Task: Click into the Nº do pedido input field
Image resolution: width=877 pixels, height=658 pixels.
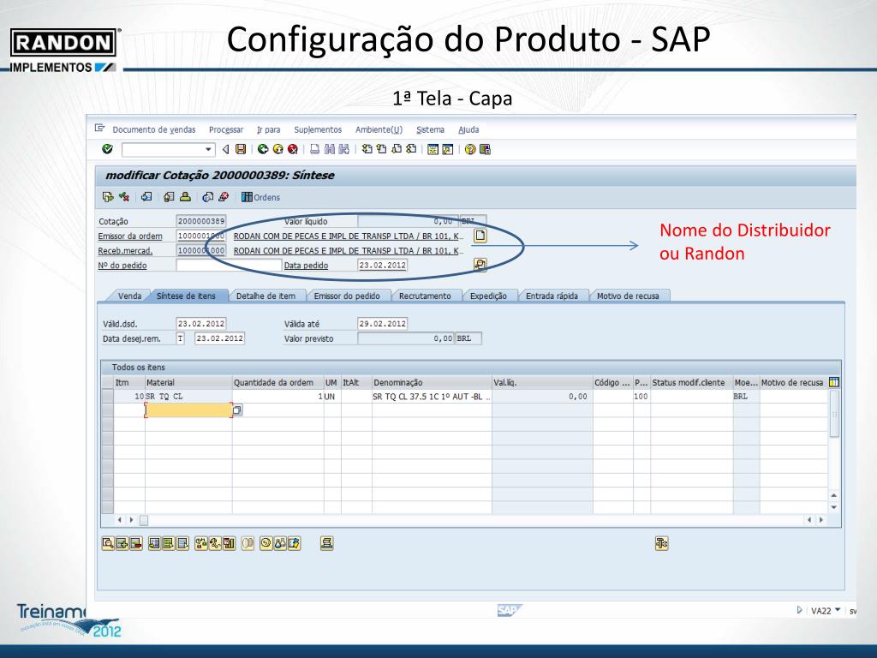Action: (229, 266)
